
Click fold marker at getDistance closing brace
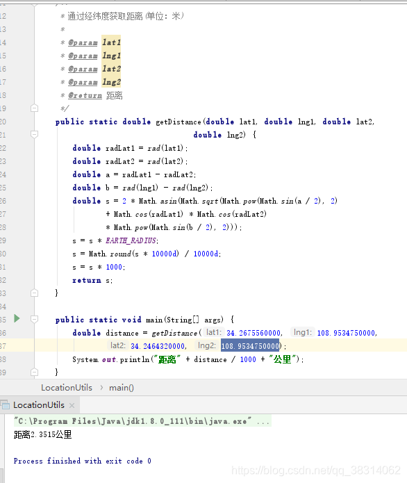[x=34, y=293]
